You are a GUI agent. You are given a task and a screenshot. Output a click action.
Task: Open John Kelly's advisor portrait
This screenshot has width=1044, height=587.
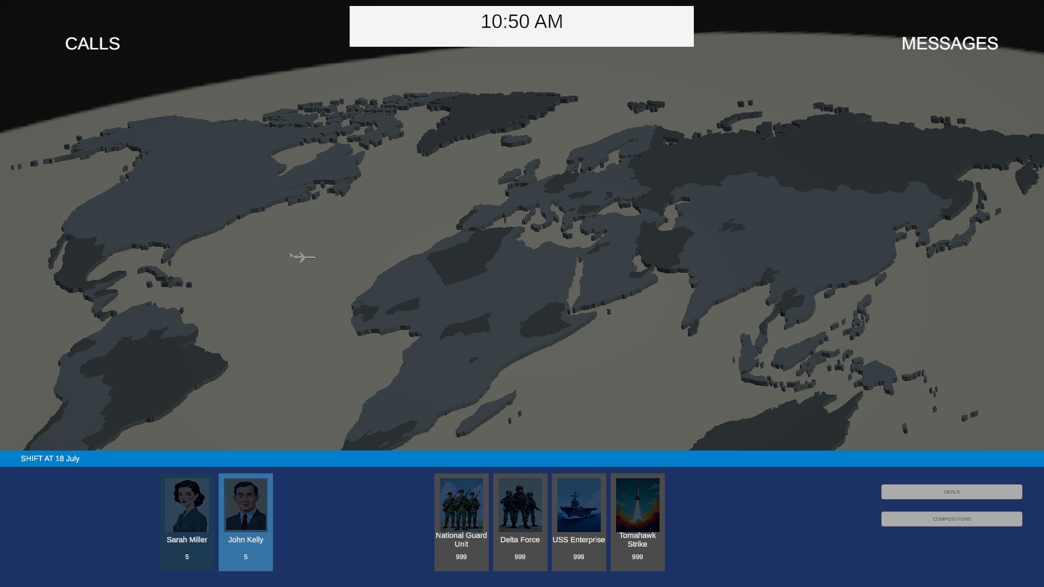246,504
